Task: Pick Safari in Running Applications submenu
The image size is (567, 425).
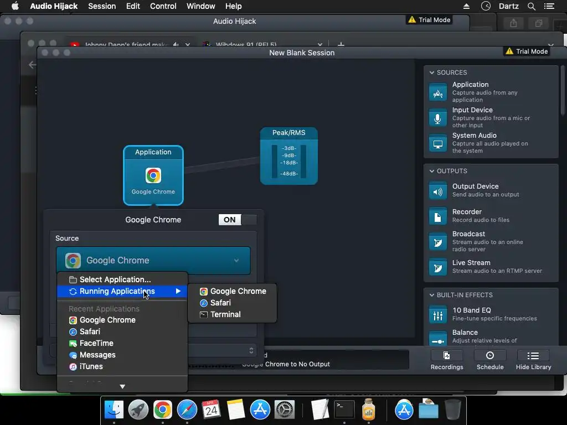Action: pos(233,303)
